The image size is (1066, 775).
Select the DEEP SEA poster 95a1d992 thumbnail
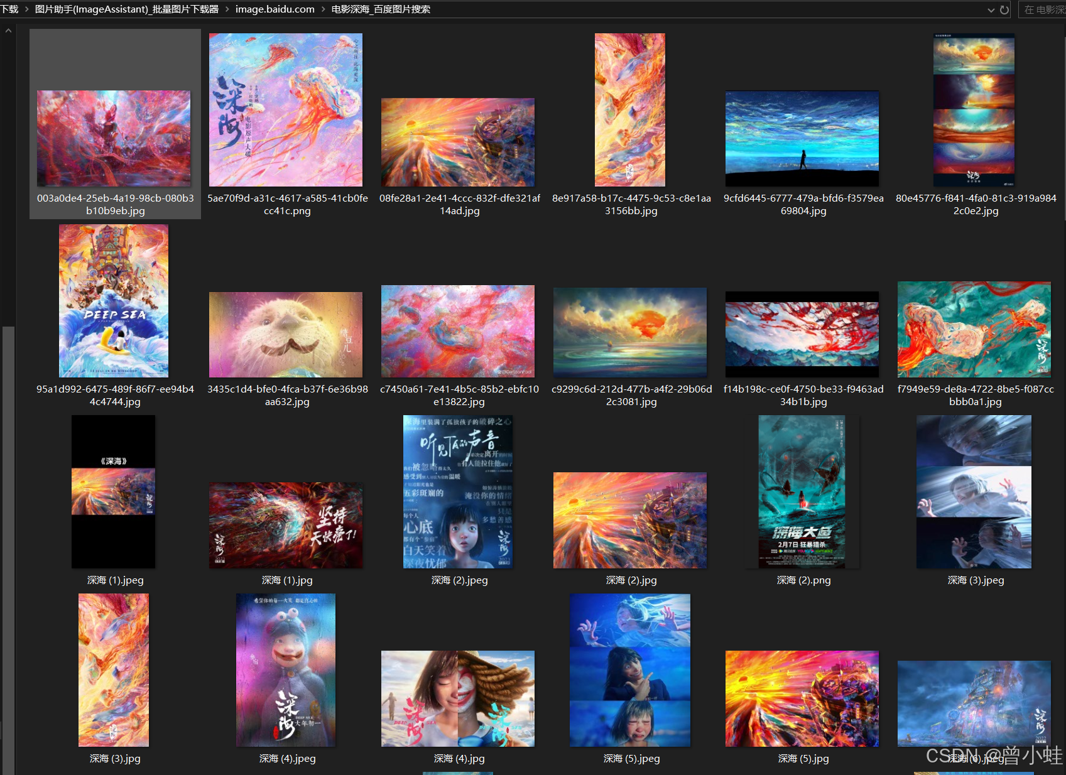coord(113,301)
